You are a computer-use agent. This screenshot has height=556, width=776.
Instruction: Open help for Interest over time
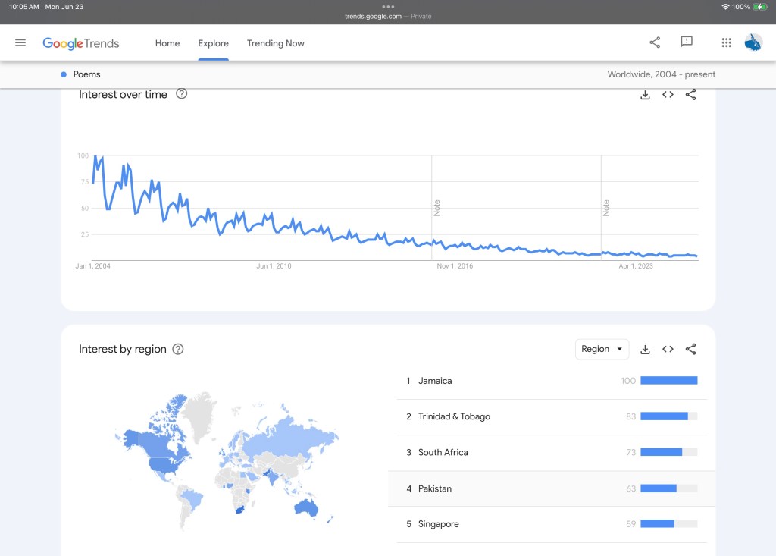(182, 94)
